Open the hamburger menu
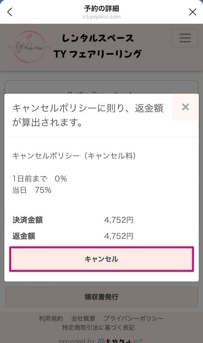 click(185, 38)
